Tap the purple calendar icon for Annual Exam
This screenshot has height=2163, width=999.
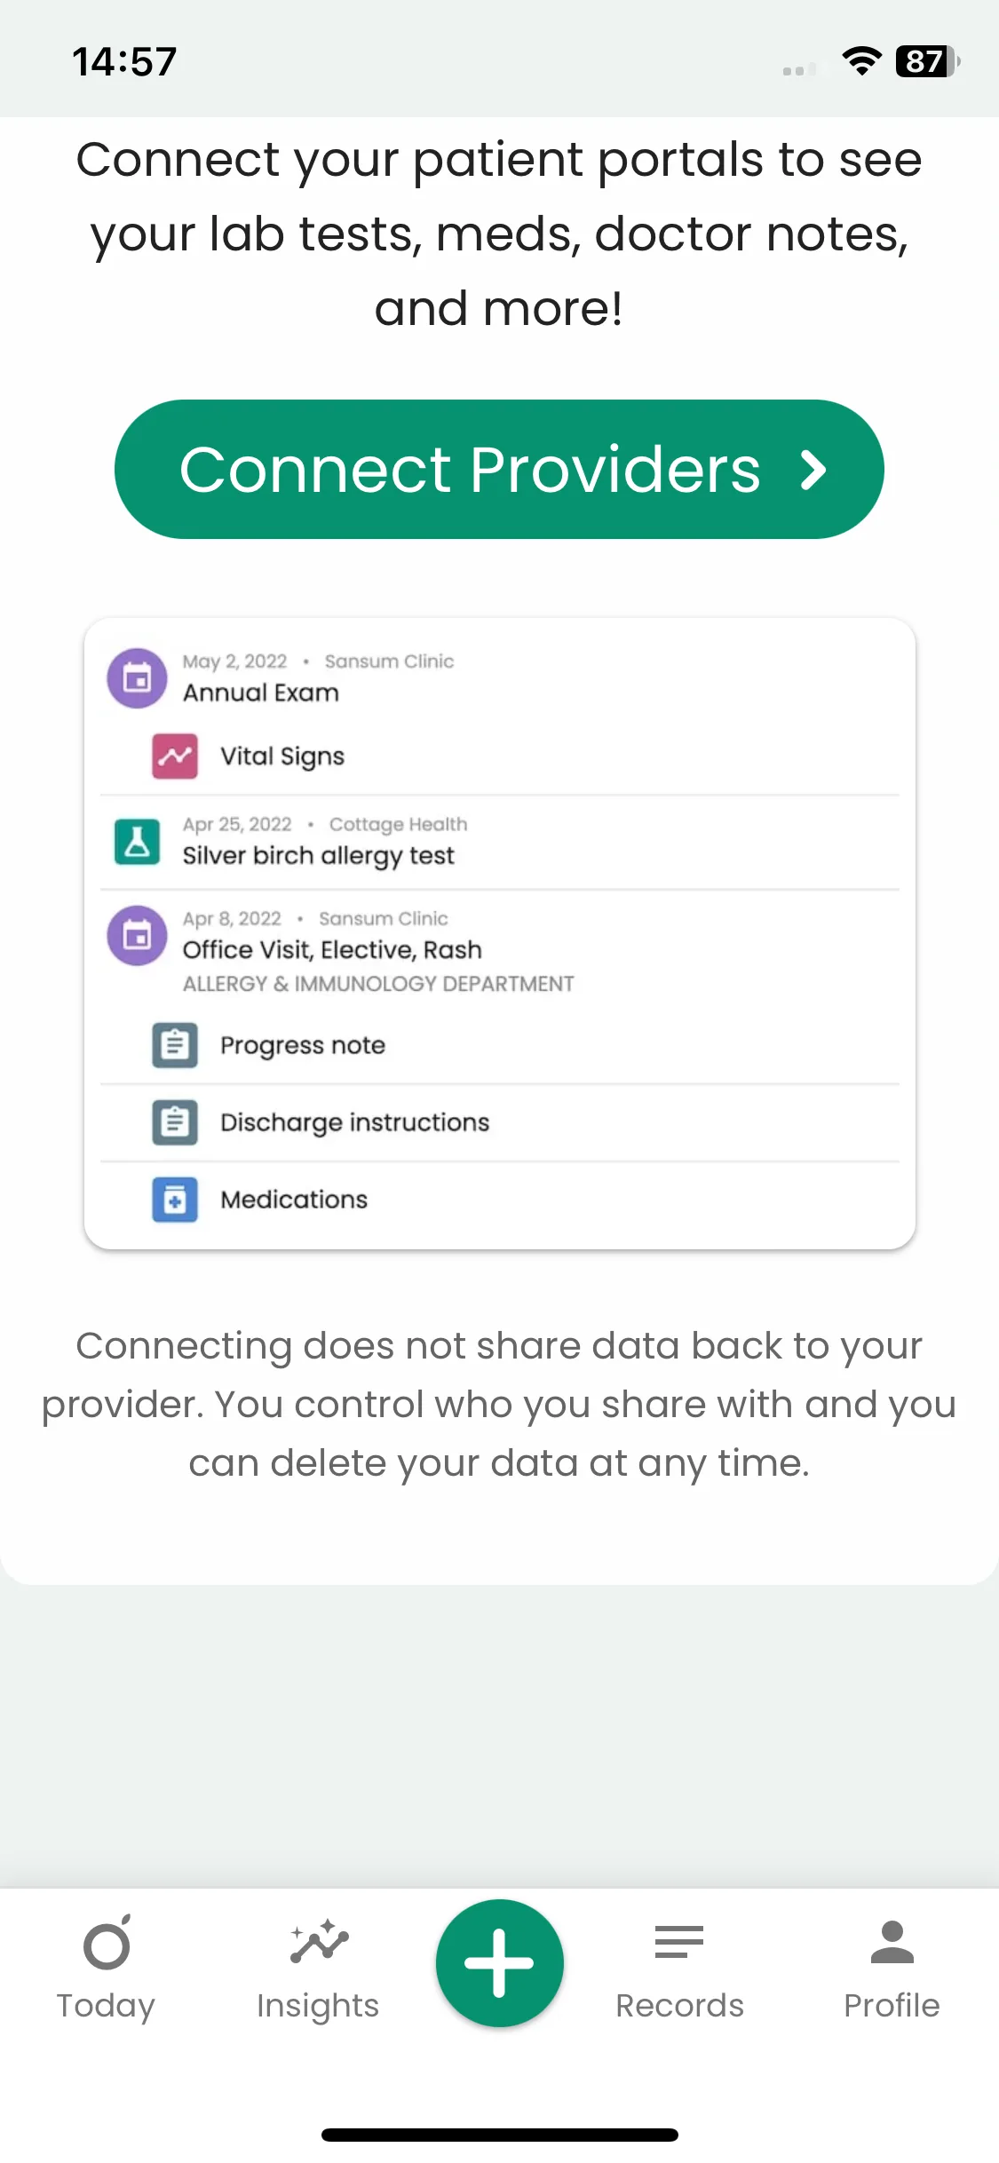click(x=137, y=678)
